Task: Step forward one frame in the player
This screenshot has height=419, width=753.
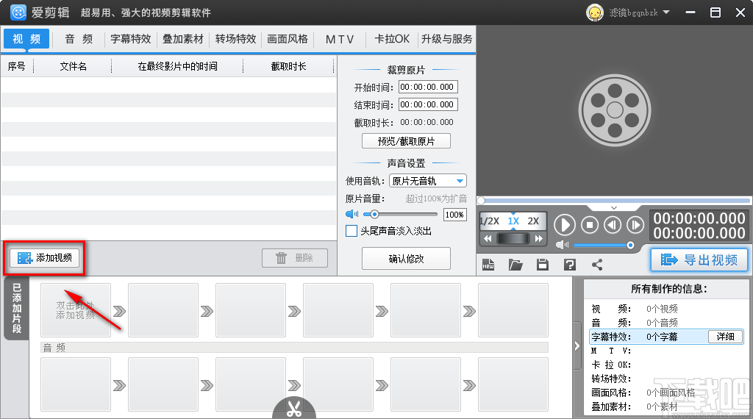Action: click(635, 225)
